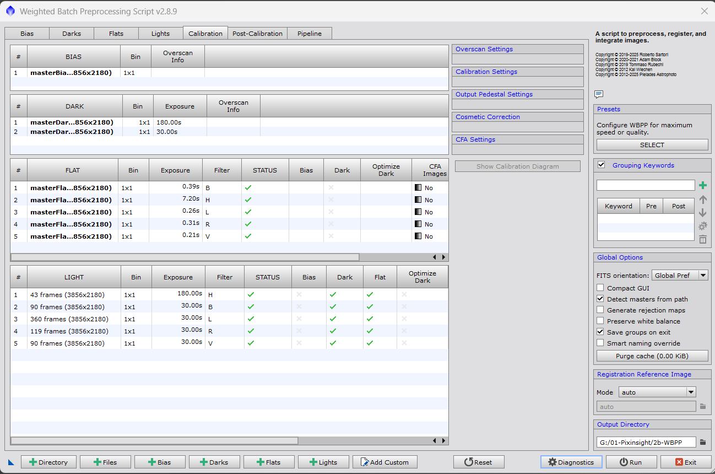Switch to the Bias tab
This screenshot has width=715, height=474.
(27, 34)
